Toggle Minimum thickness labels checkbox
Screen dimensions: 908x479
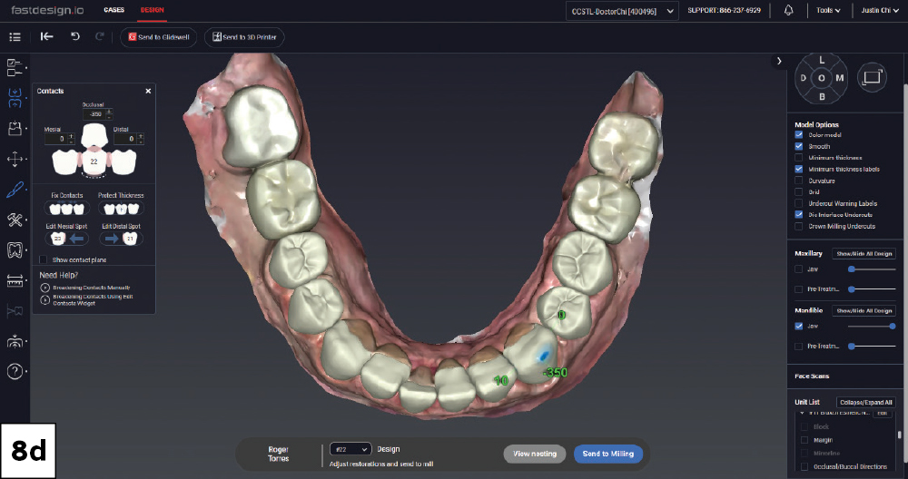[x=798, y=169]
